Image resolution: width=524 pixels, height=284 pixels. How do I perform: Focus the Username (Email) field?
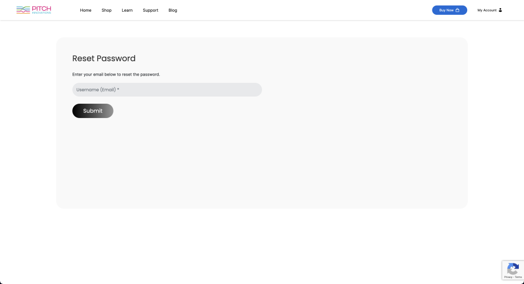coord(167,90)
